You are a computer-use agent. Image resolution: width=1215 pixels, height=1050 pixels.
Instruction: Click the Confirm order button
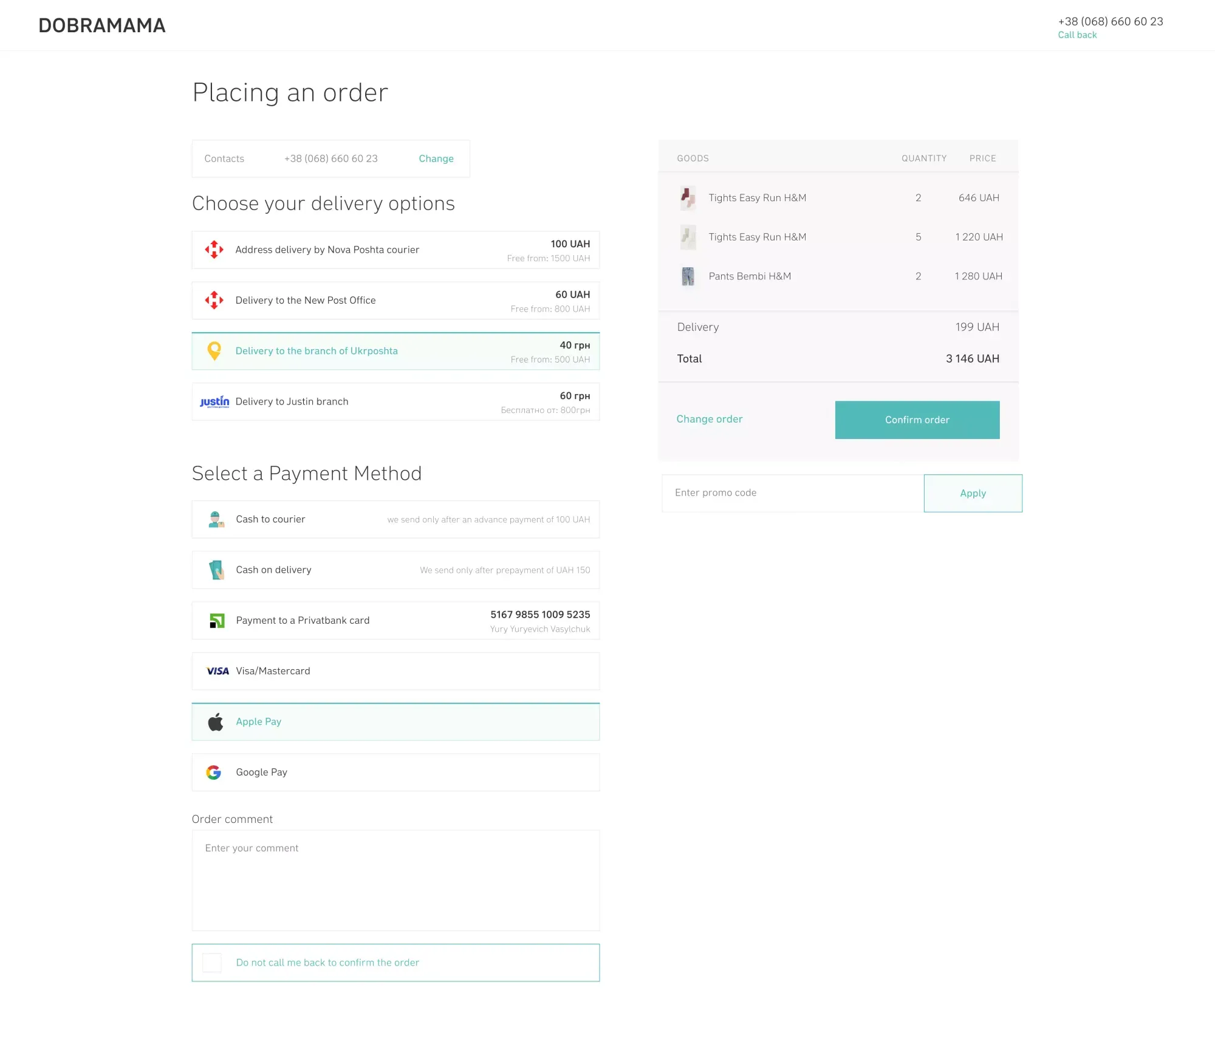[917, 420]
